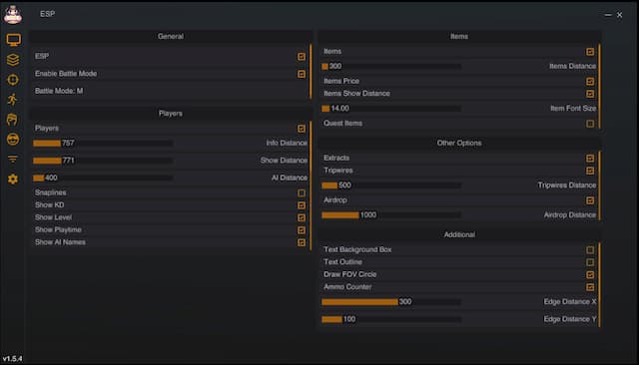Disable the Show KD checkbox

pos(302,205)
